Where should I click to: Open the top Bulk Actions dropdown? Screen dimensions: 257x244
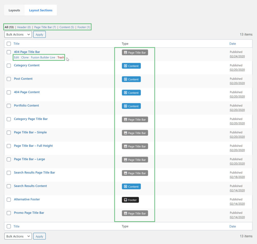point(18,34)
